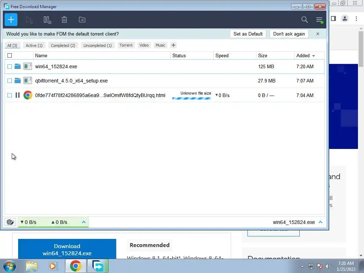Viewport: 364px width, 273px height.
Task: Open Windows Explorer from taskbar
Action: tap(32, 266)
